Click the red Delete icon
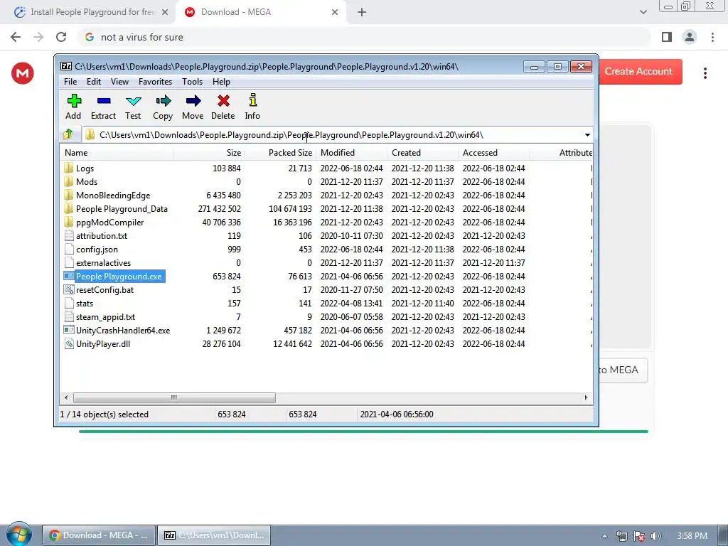The height and width of the screenshot is (546, 728). (x=223, y=101)
